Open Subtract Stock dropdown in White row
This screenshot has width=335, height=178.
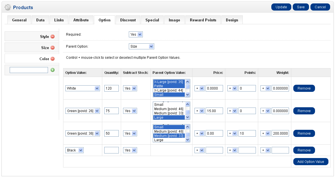click(x=130, y=88)
